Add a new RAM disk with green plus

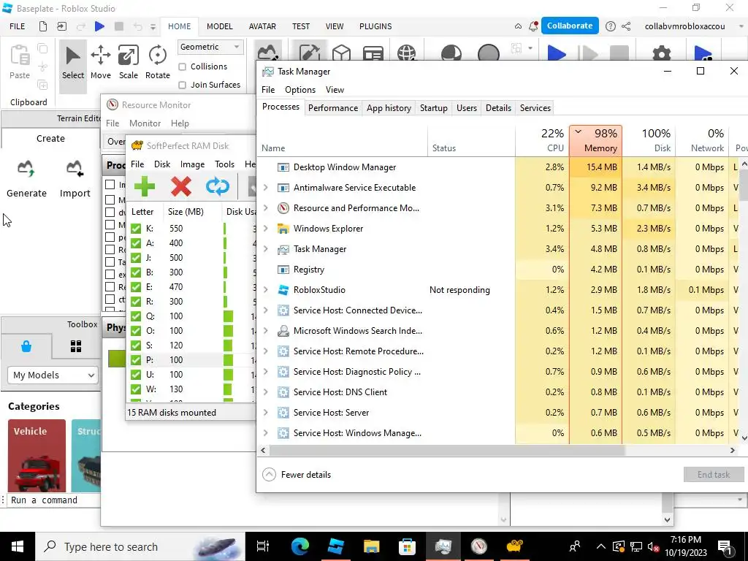tap(145, 186)
